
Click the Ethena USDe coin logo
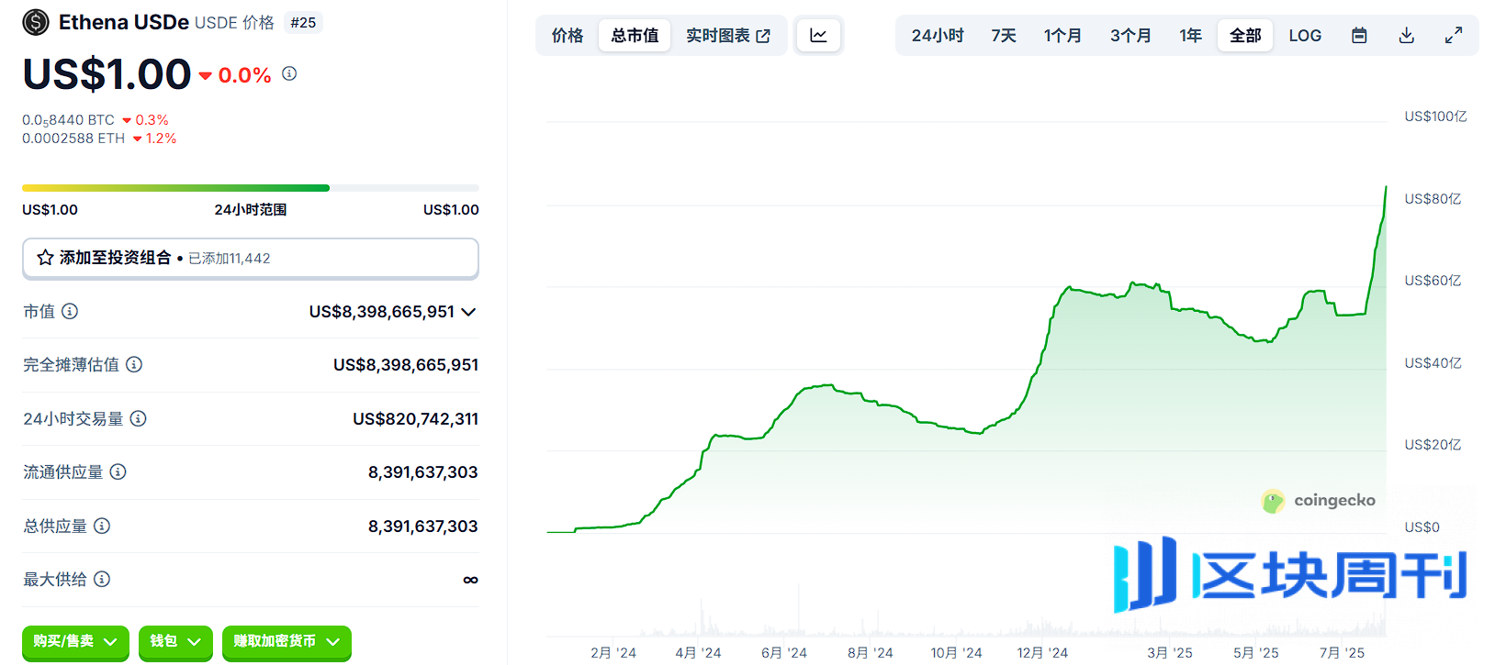pyautogui.click(x=36, y=22)
